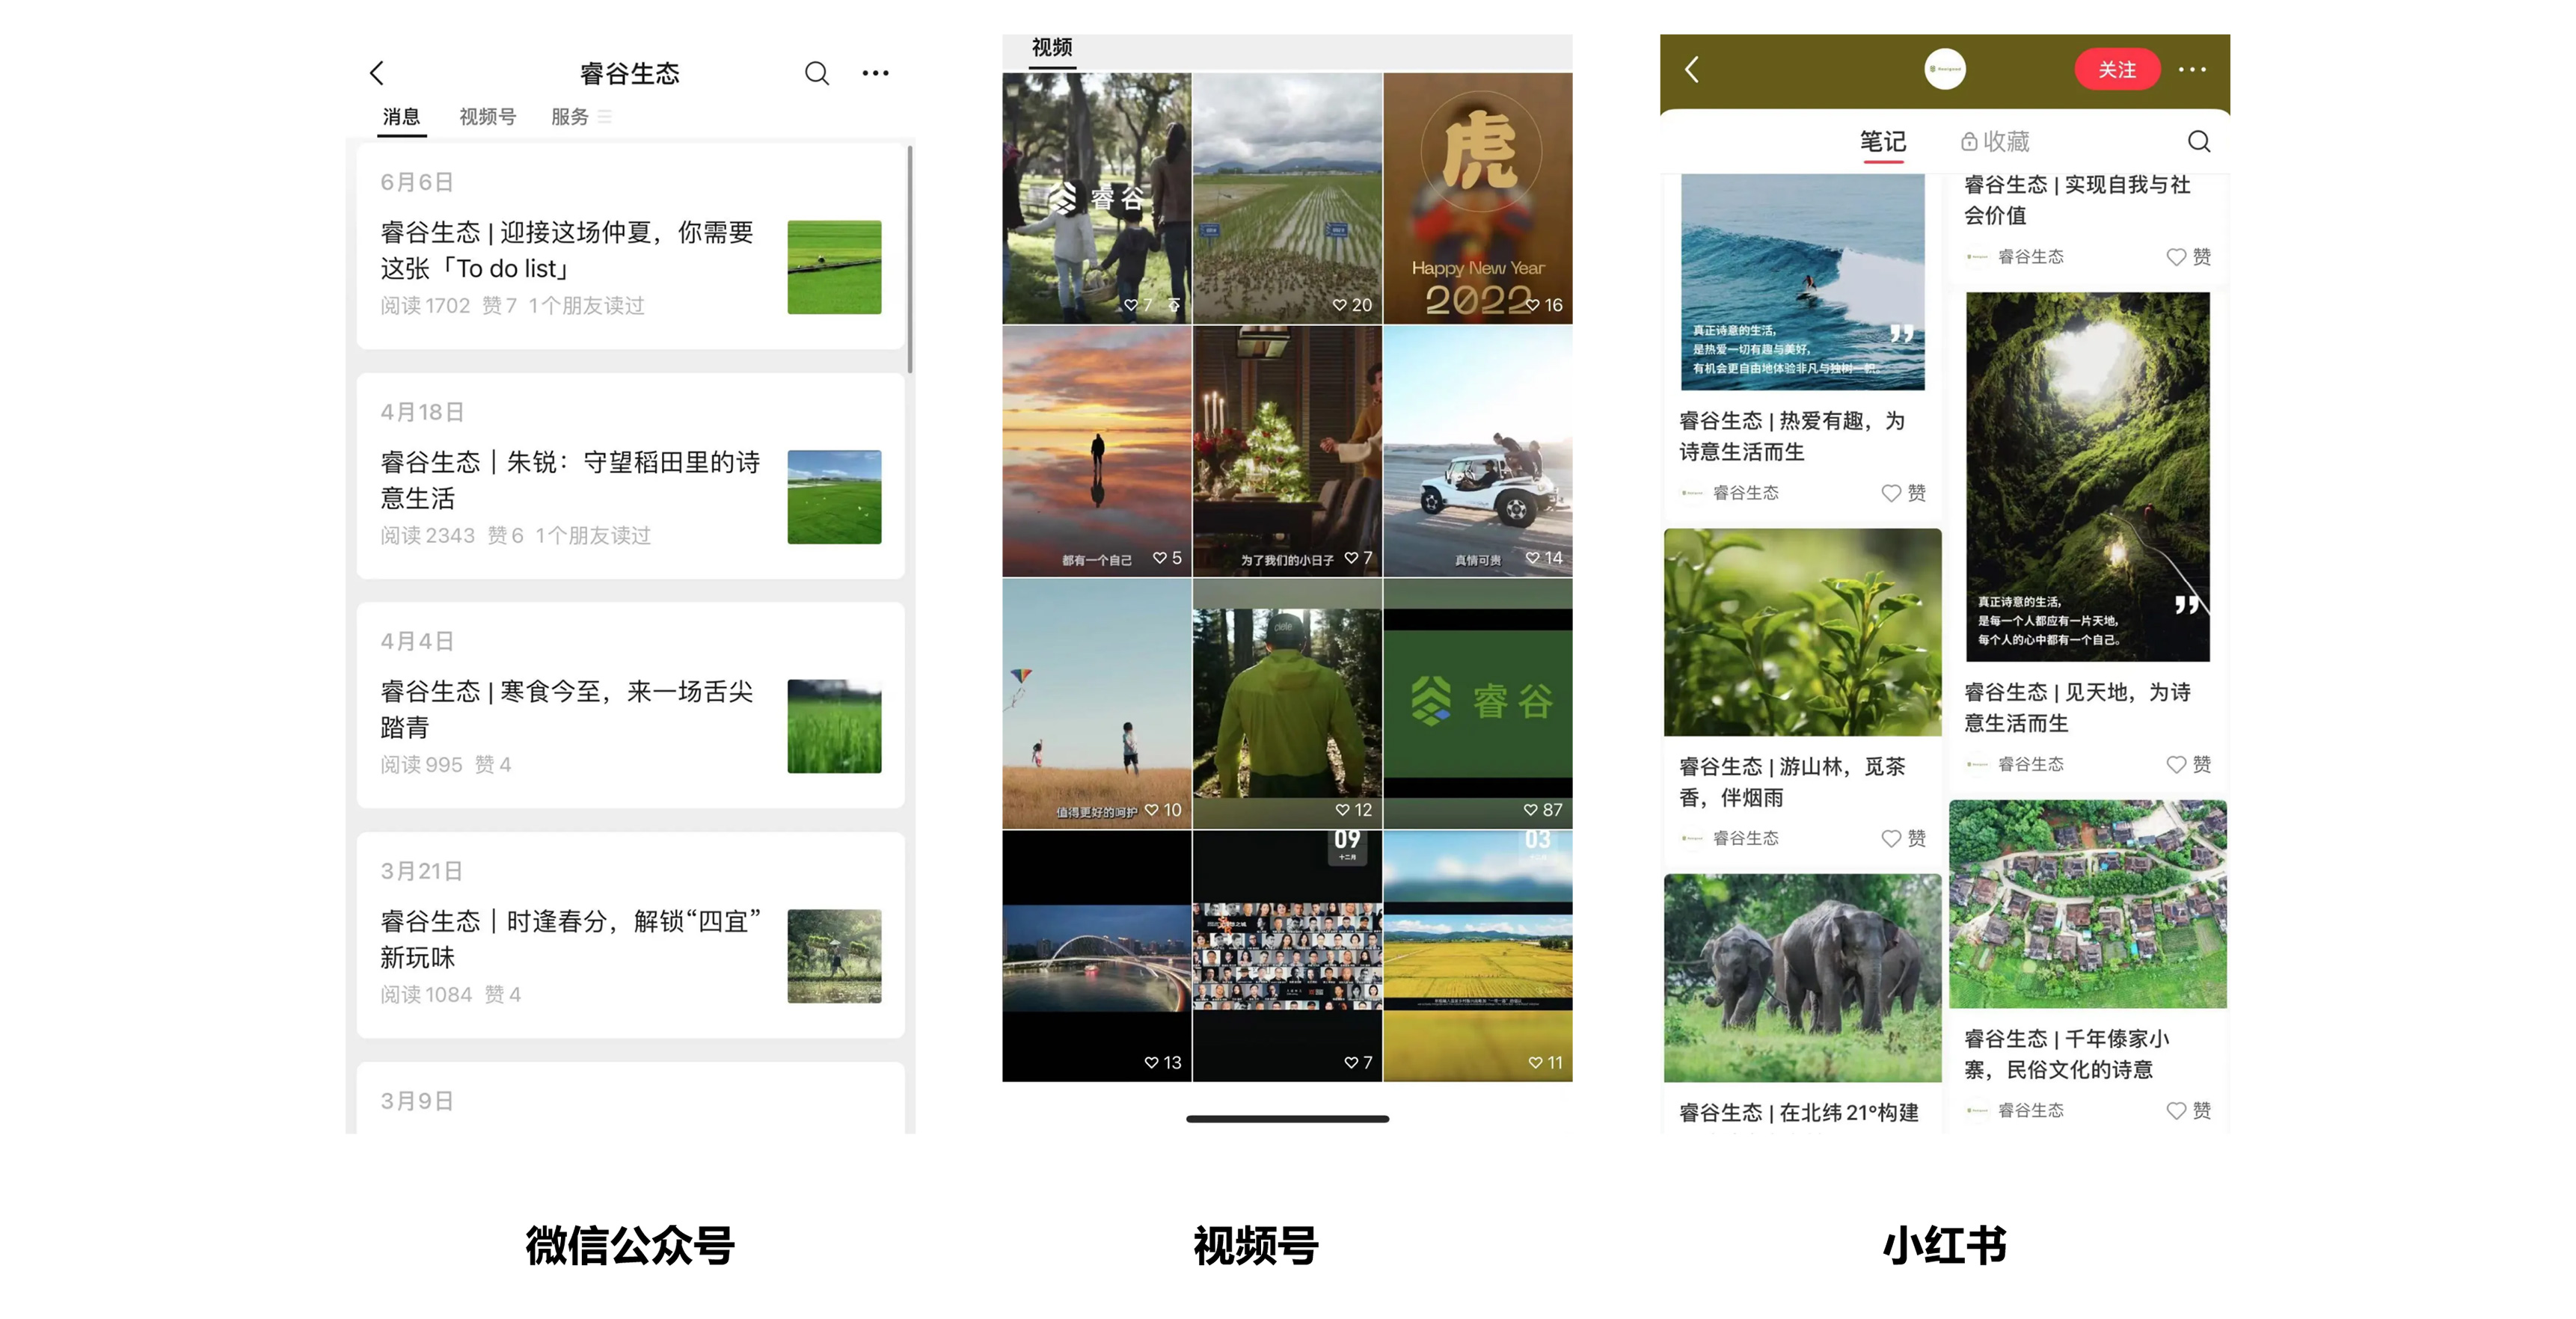2576x1319 pixels.
Task: Open the 实现自我与社会价值 note title
Action: [2078, 199]
